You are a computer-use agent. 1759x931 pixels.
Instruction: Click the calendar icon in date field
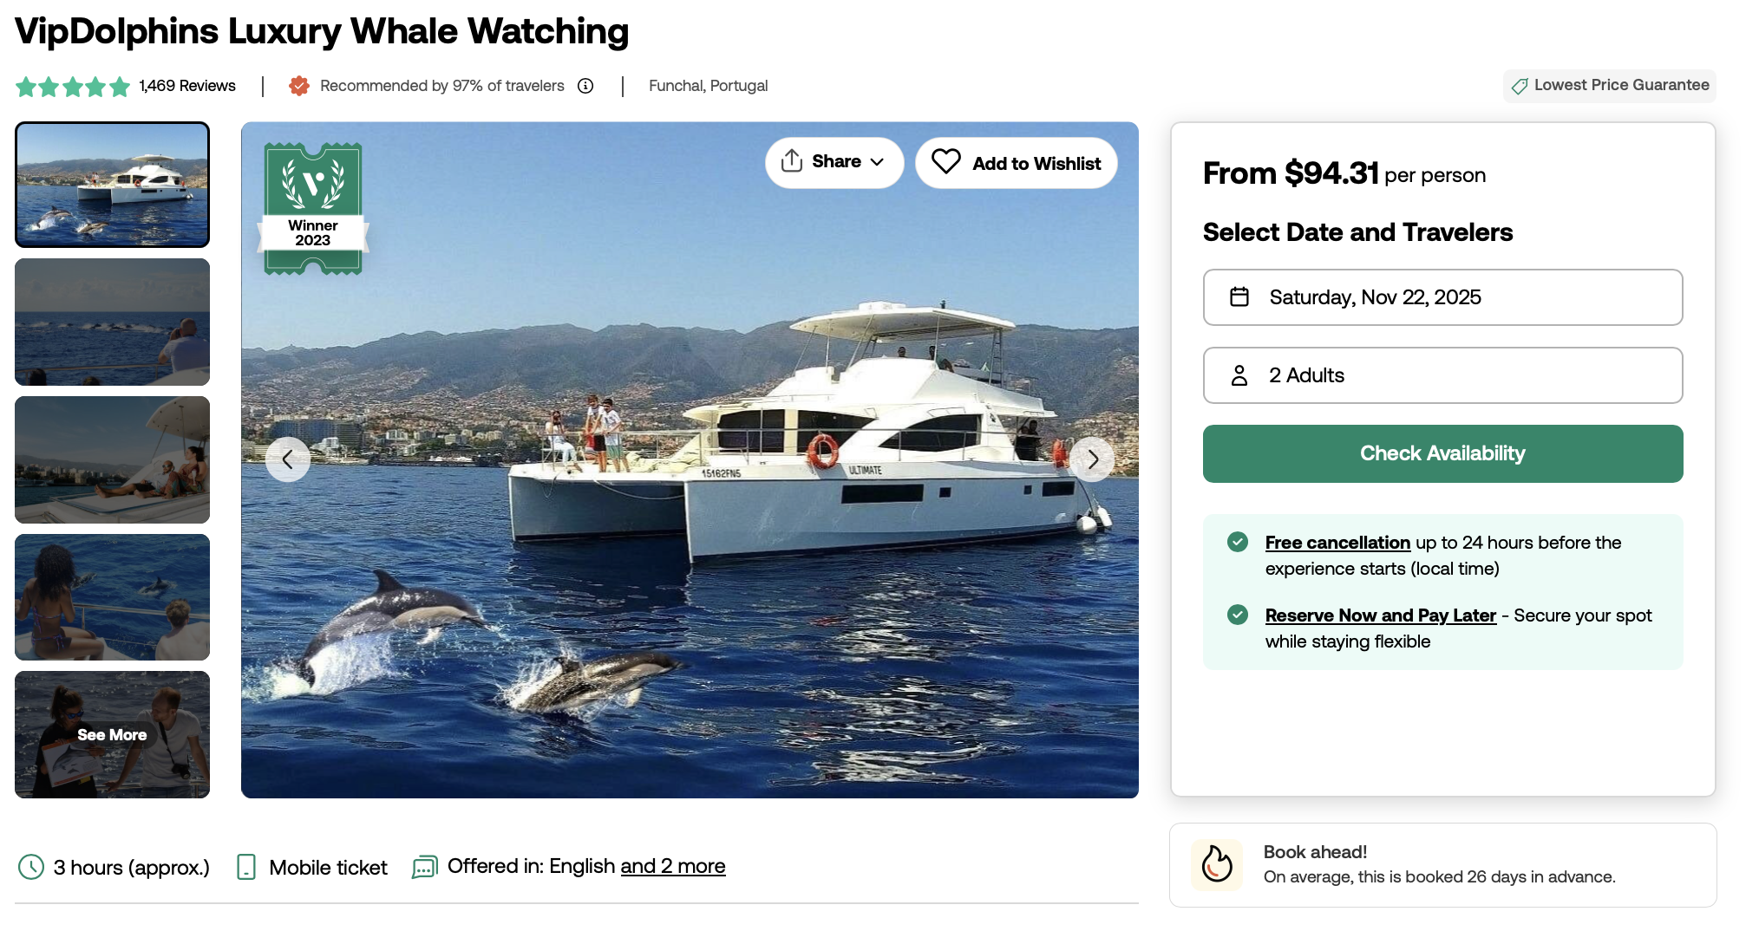tap(1239, 297)
